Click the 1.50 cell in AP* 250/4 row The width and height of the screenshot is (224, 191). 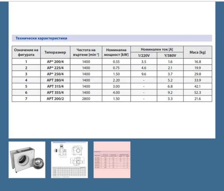[116, 74]
